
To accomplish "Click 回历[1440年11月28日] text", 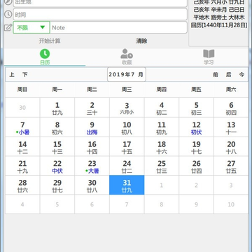I will coord(219,25).
